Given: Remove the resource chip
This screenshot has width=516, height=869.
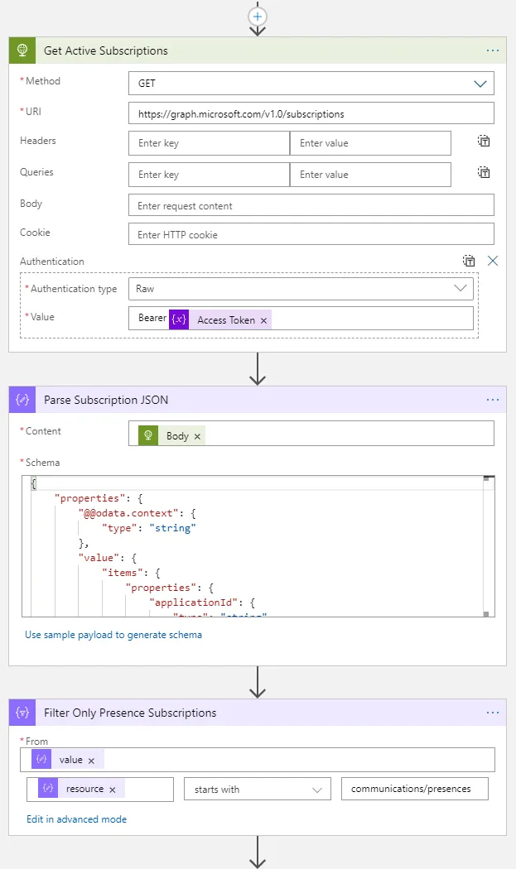Looking at the screenshot, I should click(113, 790).
